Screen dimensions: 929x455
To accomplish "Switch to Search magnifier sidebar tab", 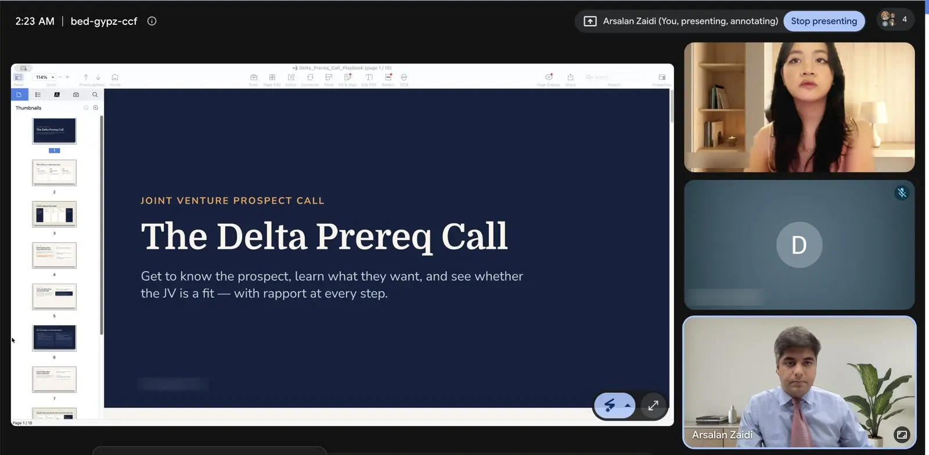I will [95, 95].
